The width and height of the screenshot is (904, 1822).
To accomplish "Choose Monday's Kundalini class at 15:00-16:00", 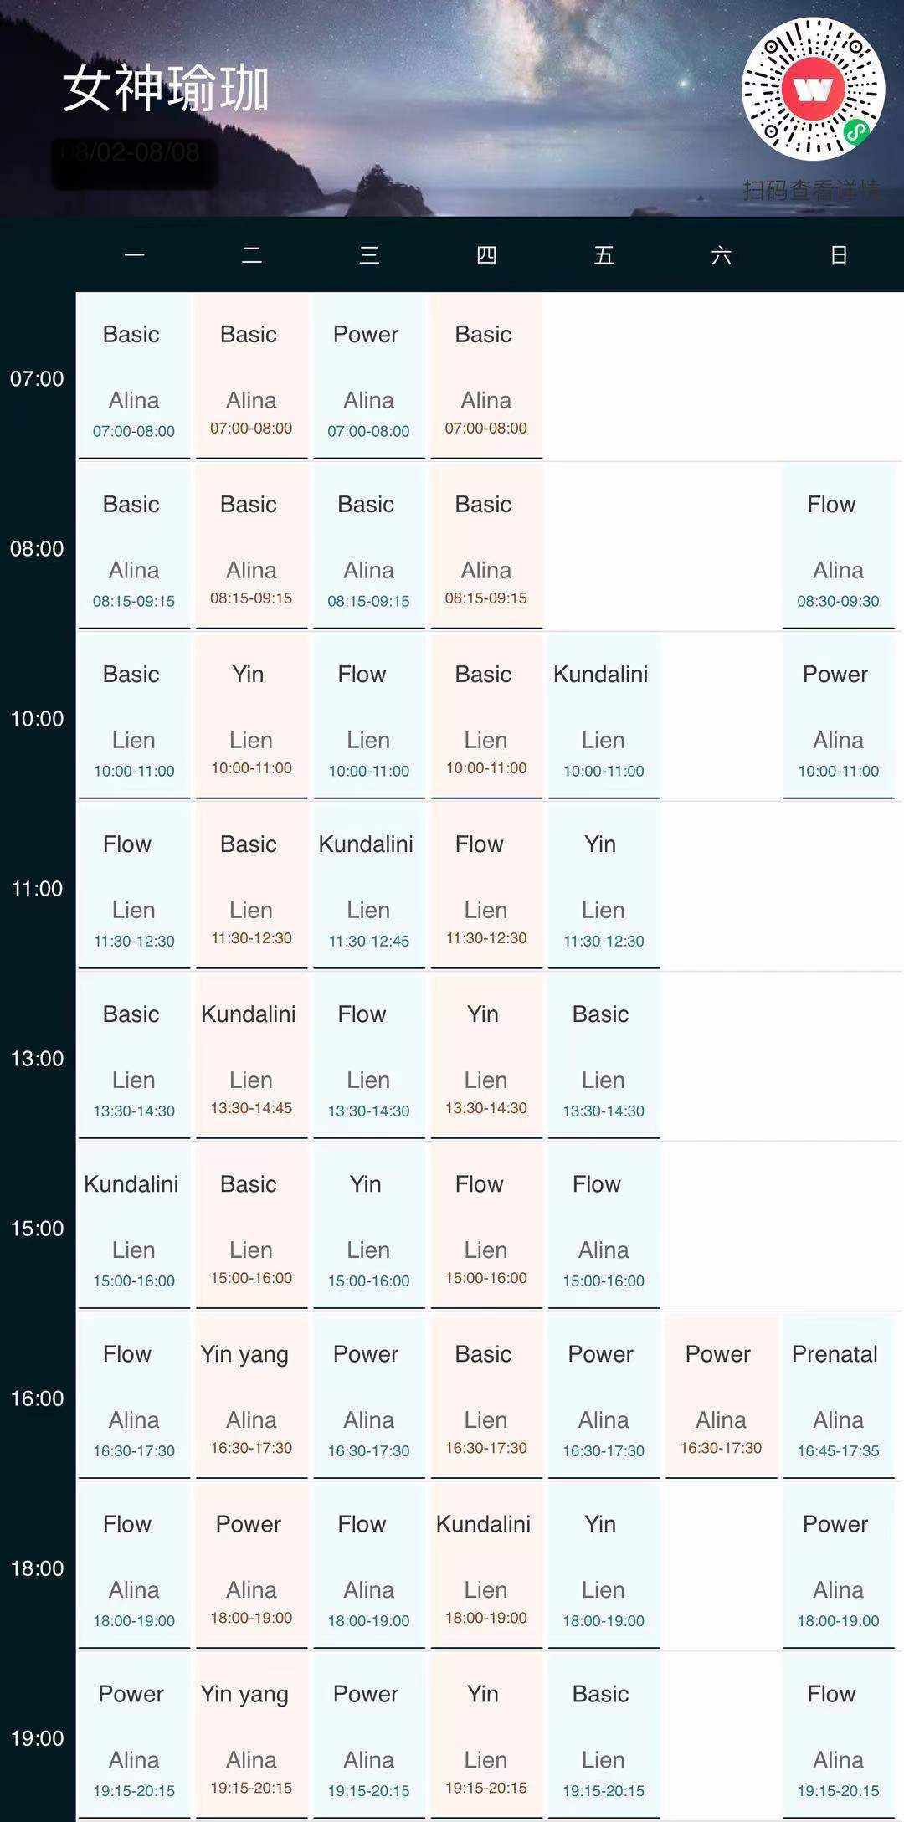I will point(134,1225).
